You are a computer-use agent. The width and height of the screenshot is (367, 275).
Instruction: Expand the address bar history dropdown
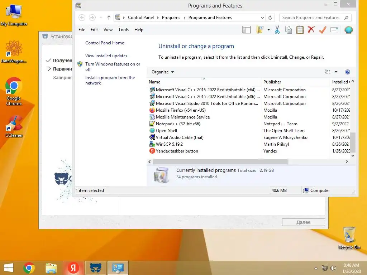(x=262, y=18)
